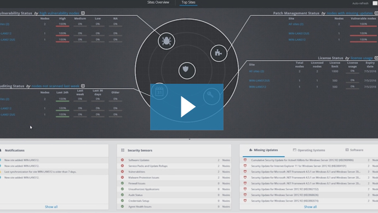
Task: Click the 'nodes not scanned last week' link
Action: (x=55, y=86)
